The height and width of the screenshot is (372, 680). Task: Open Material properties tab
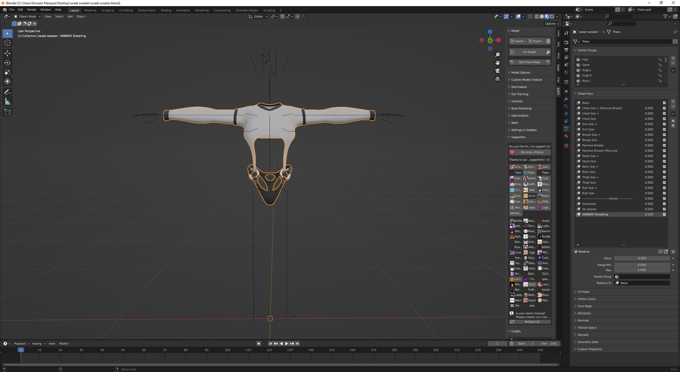click(x=566, y=136)
